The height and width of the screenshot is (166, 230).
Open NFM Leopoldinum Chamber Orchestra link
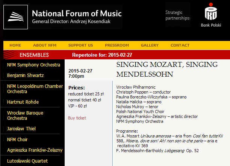[x=35, y=89]
